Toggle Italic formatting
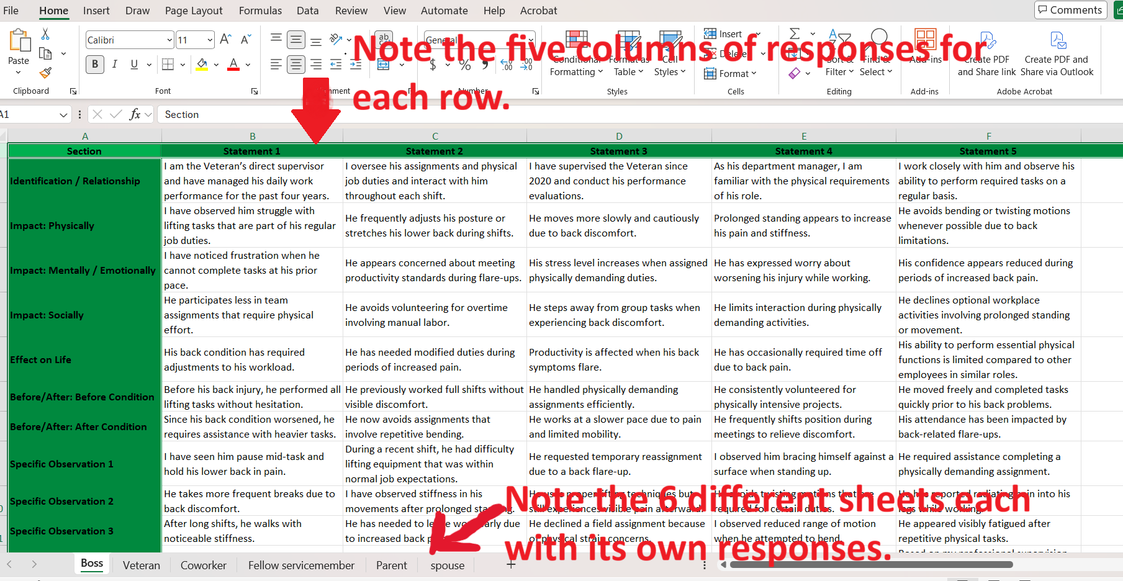Image resolution: width=1123 pixels, height=581 pixels. point(115,64)
